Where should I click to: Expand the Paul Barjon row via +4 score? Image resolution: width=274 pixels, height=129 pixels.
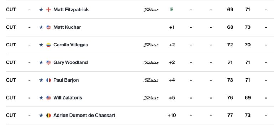(x=172, y=80)
